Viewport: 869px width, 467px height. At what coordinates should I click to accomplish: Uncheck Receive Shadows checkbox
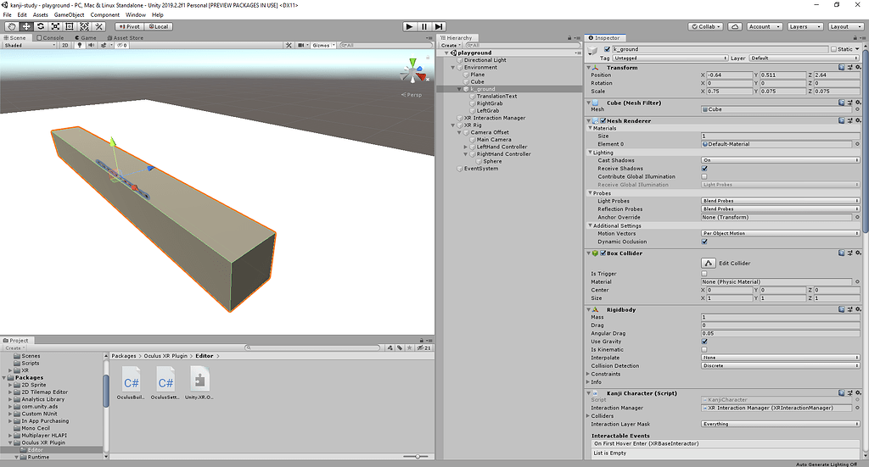pyautogui.click(x=704, y=169)
